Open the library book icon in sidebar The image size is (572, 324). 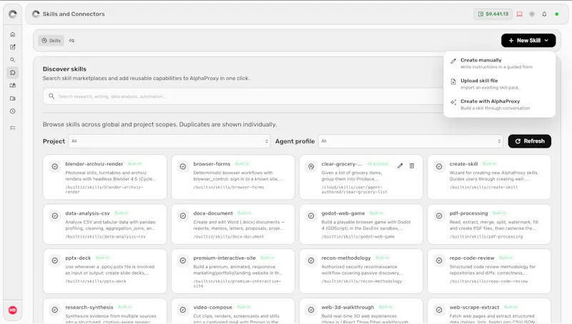[13, 86]
